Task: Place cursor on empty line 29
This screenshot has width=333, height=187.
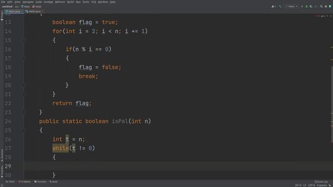Action: pos(178,166)
